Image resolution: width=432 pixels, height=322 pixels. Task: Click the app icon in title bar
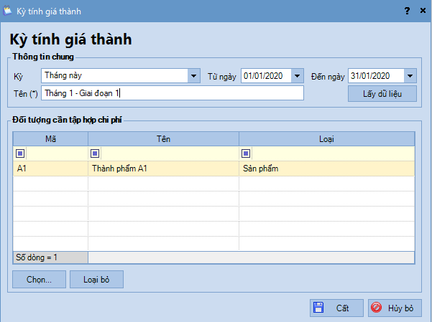click(x=8, y=10)
